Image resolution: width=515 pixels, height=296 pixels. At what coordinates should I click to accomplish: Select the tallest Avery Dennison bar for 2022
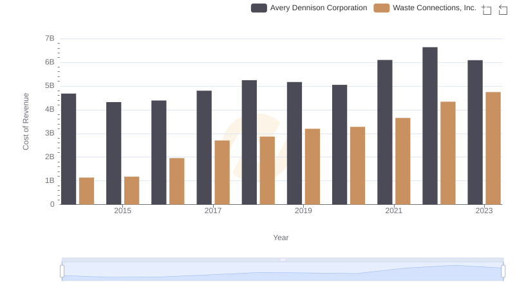(x=430, y=126)
